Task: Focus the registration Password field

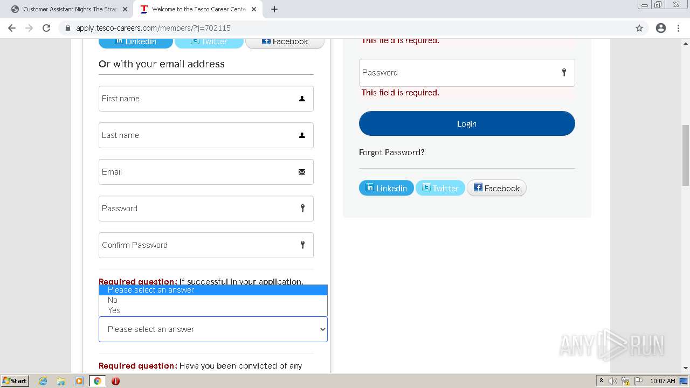Action: pos(206,209)
